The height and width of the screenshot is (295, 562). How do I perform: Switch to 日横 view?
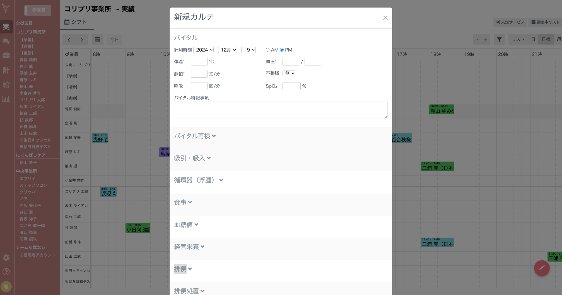pyautogui.click(x=546, y=40)
